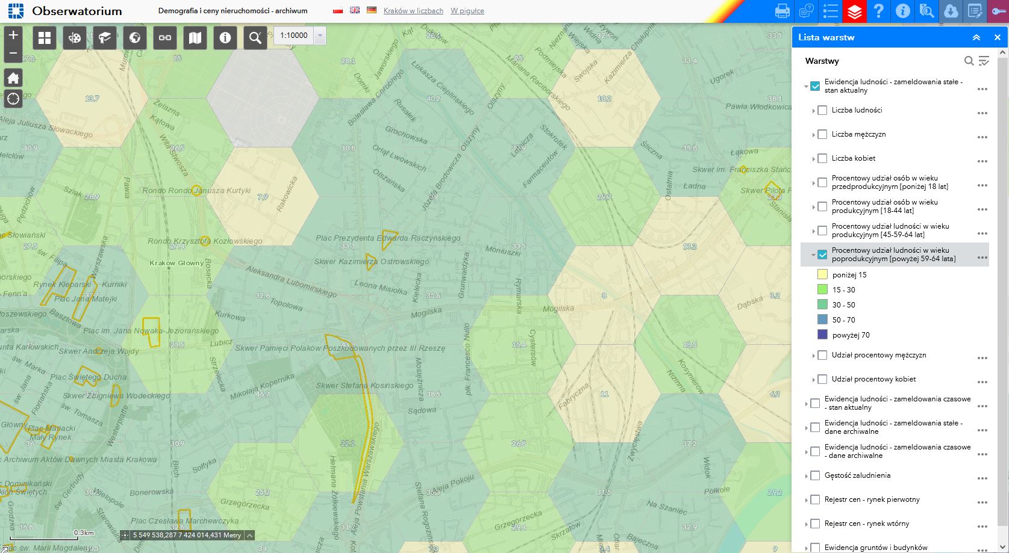
Task: Click the printer icon in the header
Action: [x=782, y=11]
